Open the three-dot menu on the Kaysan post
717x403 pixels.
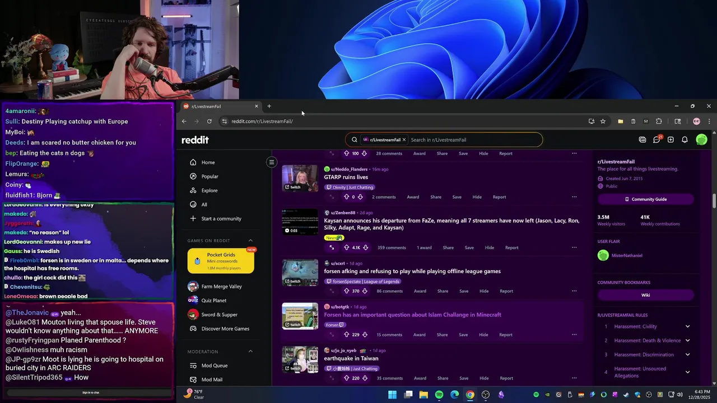574,247
